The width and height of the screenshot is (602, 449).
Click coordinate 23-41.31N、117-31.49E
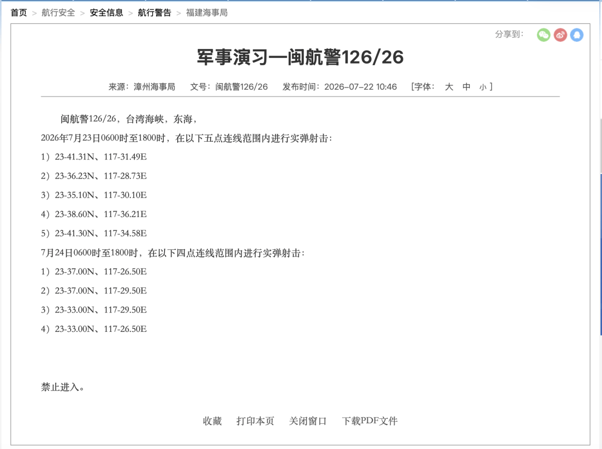[x=100, y=157]
